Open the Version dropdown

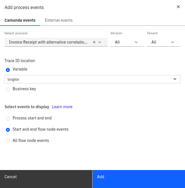click(127, 42)
